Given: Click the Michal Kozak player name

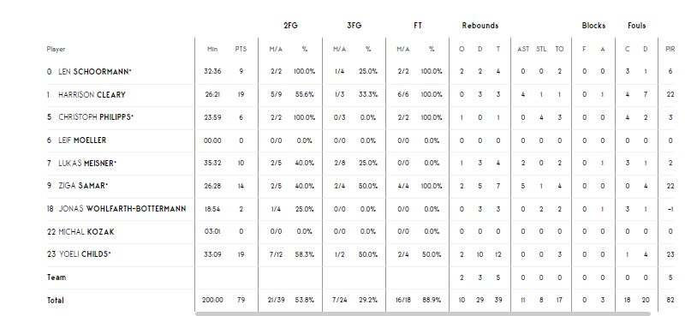Looking at the screenshot, I should pos(86,232).
